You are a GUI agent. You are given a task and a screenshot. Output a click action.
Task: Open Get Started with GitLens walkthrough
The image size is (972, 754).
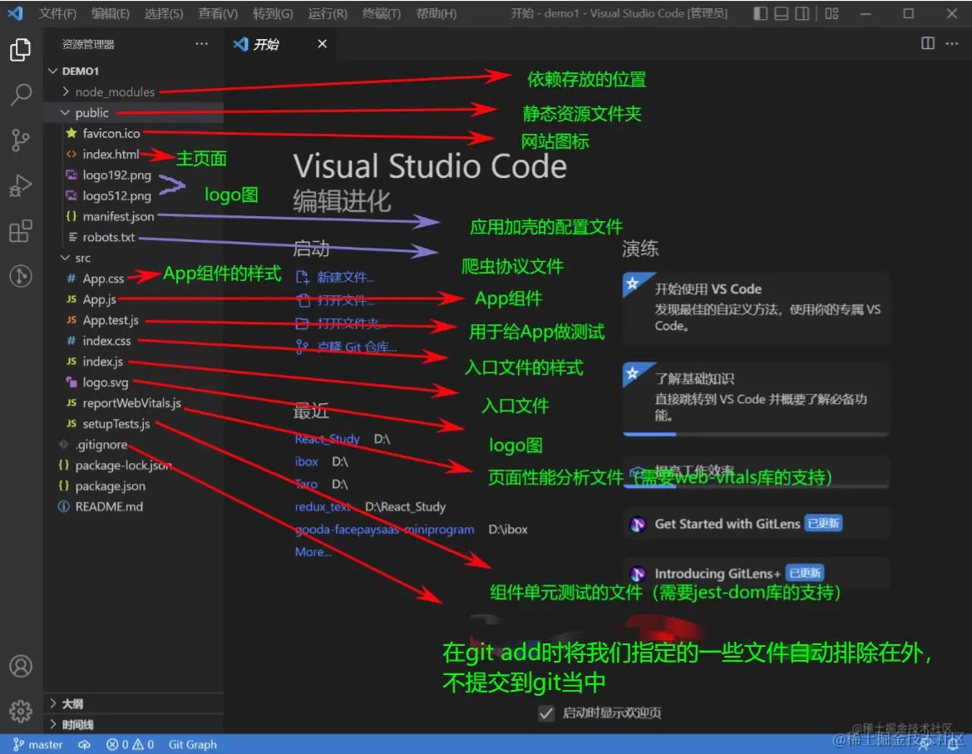click(x=756, y=524)
